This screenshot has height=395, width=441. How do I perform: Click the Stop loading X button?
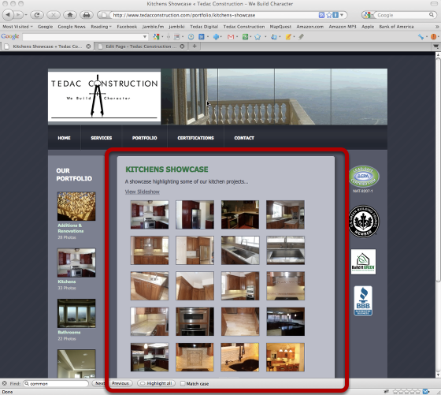coord(54,15)
